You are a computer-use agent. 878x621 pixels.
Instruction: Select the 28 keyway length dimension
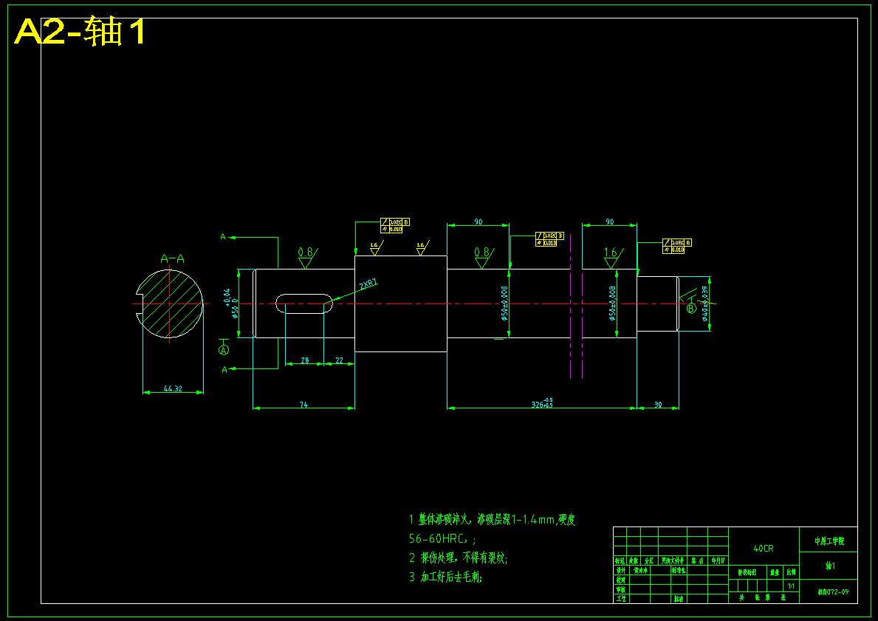305,360
